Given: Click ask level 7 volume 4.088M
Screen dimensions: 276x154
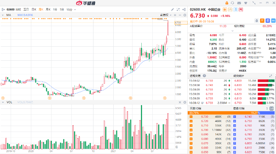Looking at the screenshot, I should 260,143.
